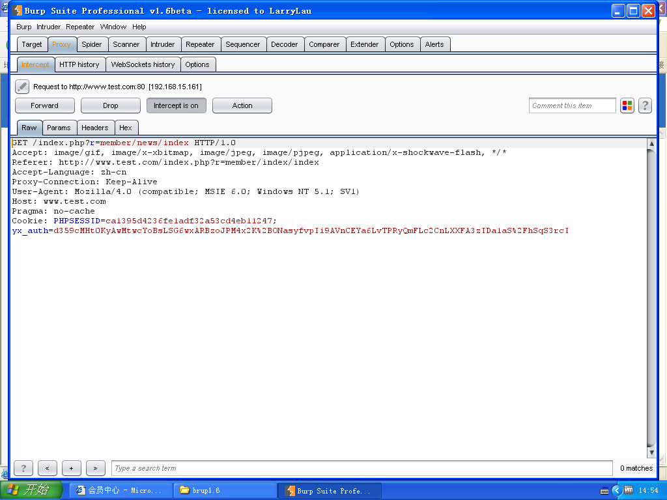The width and height of the screenshot is (667, 500).
Task: Open the Windows Start button
Action: [31, 490]
